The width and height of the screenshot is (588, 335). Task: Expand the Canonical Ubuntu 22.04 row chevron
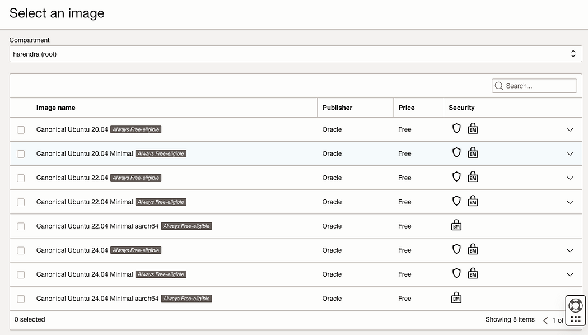coord(570,178)
